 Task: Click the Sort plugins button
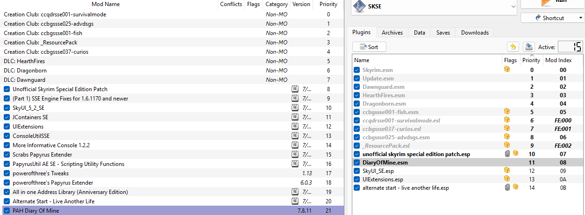(369, 47)
